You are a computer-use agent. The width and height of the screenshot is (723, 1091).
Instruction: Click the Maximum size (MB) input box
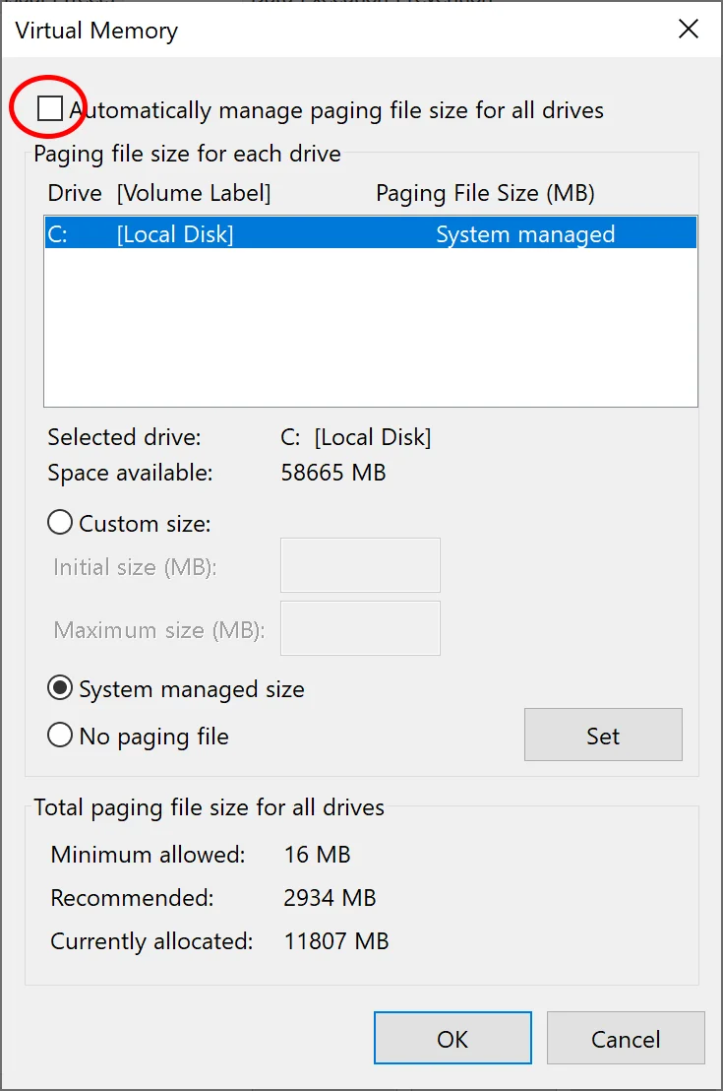[x=360, y=628]
